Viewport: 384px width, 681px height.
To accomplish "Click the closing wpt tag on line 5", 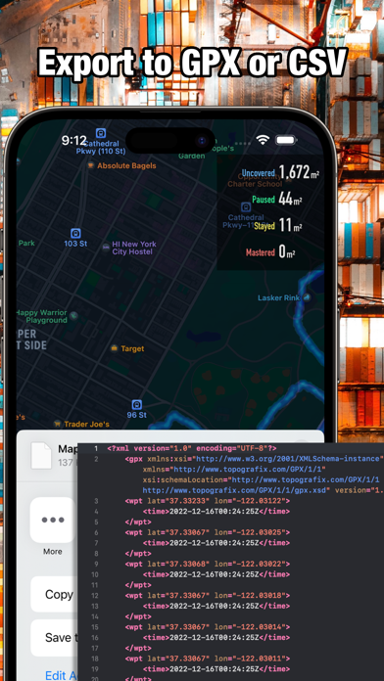I will pos(138,522).
